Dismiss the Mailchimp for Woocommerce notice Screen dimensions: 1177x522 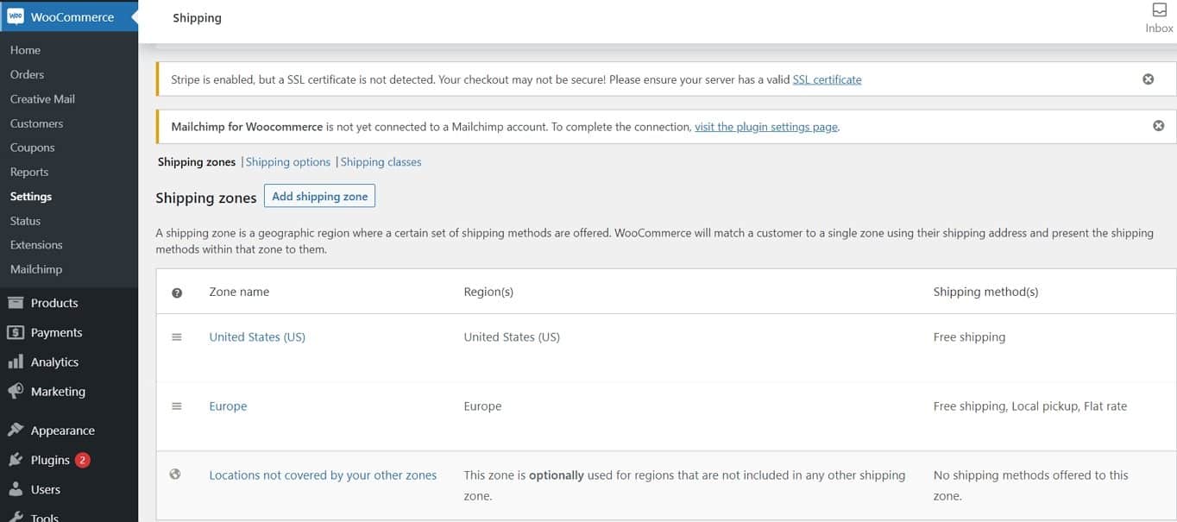(1158, 126)
